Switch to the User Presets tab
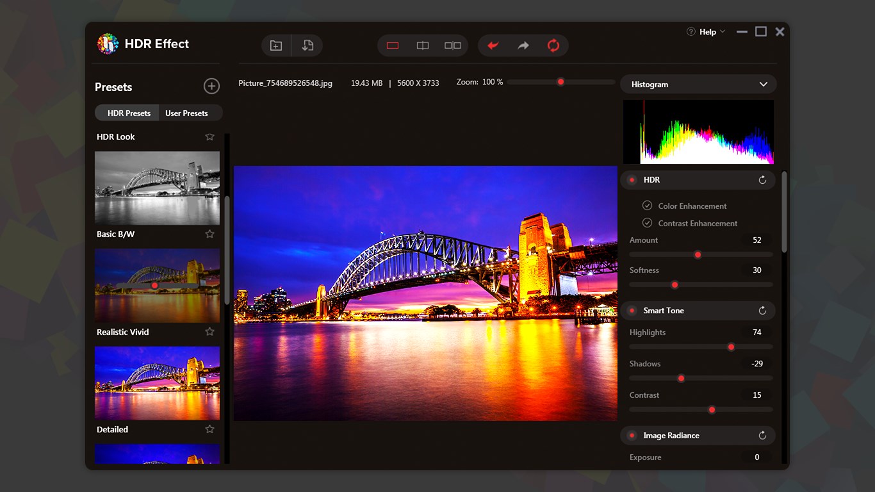Viewport: 875px width, 492px height. pos(186,113)
